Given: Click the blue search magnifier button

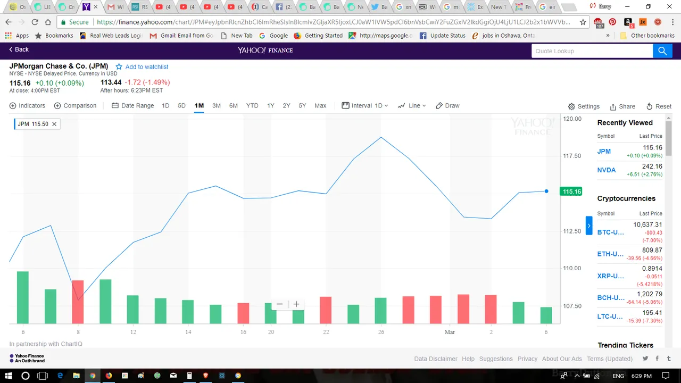Looking at the screenshot, I should point(662,51).
